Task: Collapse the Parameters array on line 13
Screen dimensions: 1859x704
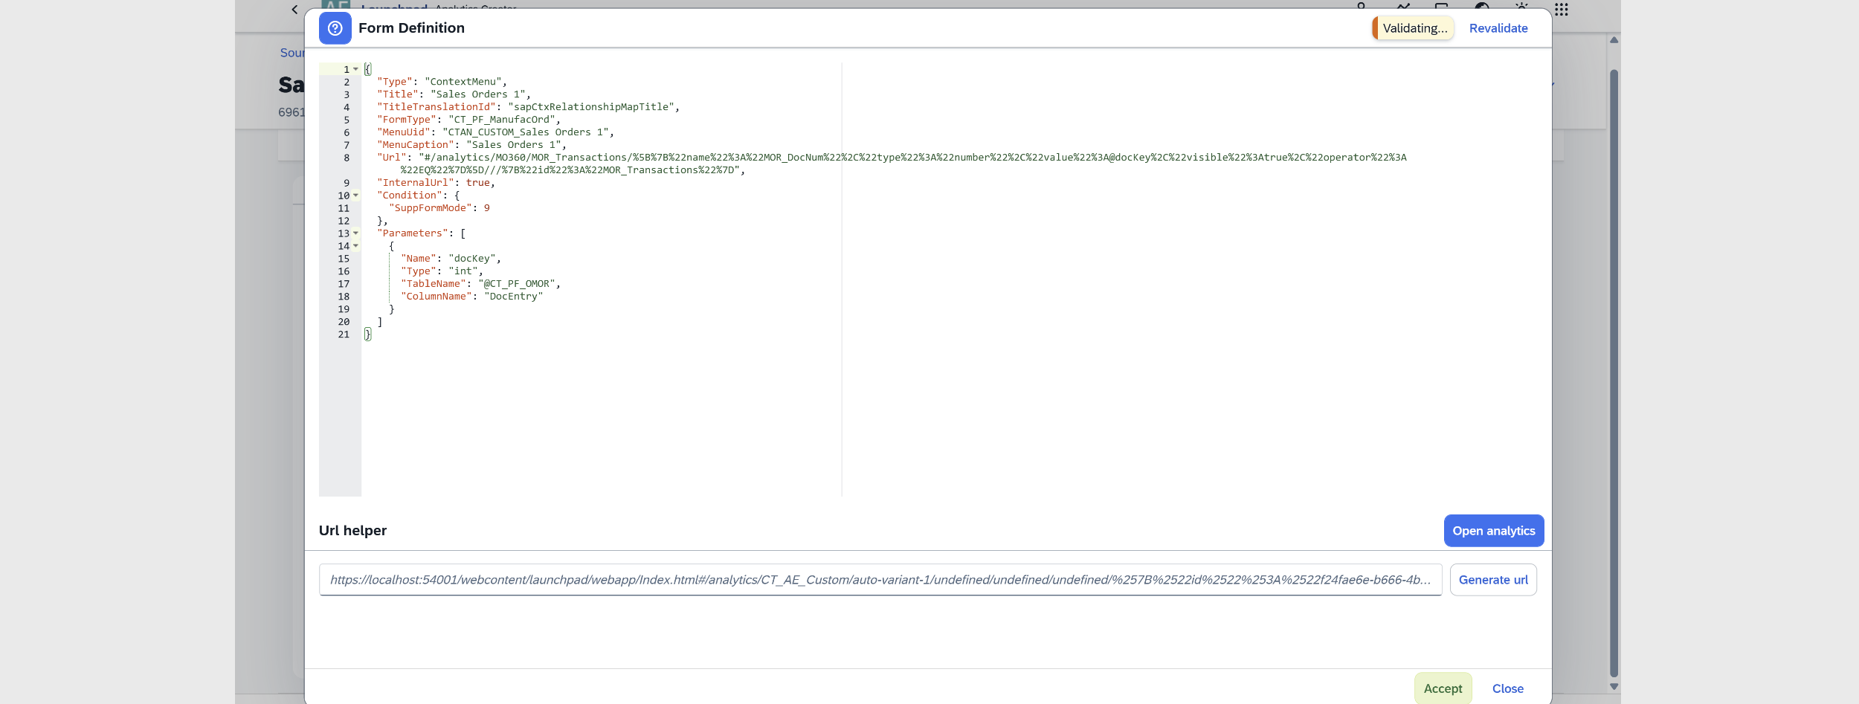Action: tap(355, 233)
